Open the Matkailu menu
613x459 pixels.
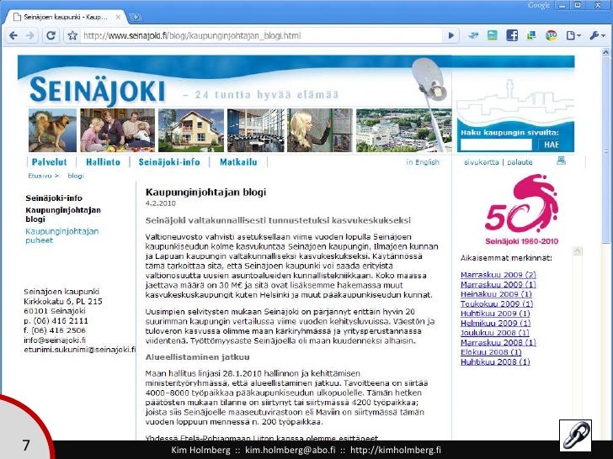[x=238, y=162]
